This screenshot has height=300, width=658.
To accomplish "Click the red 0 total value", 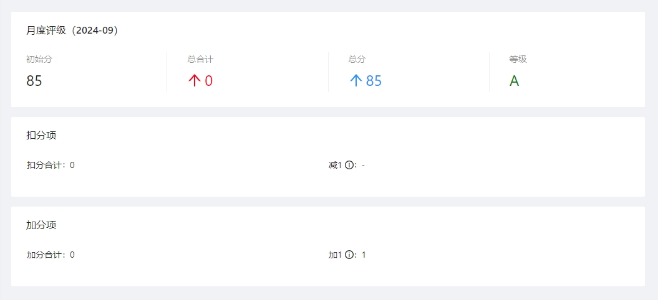I will coord(208,81).
